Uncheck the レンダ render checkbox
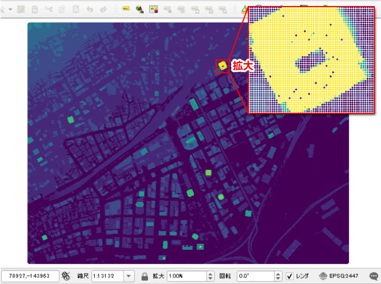 click(x=290, y=276)
